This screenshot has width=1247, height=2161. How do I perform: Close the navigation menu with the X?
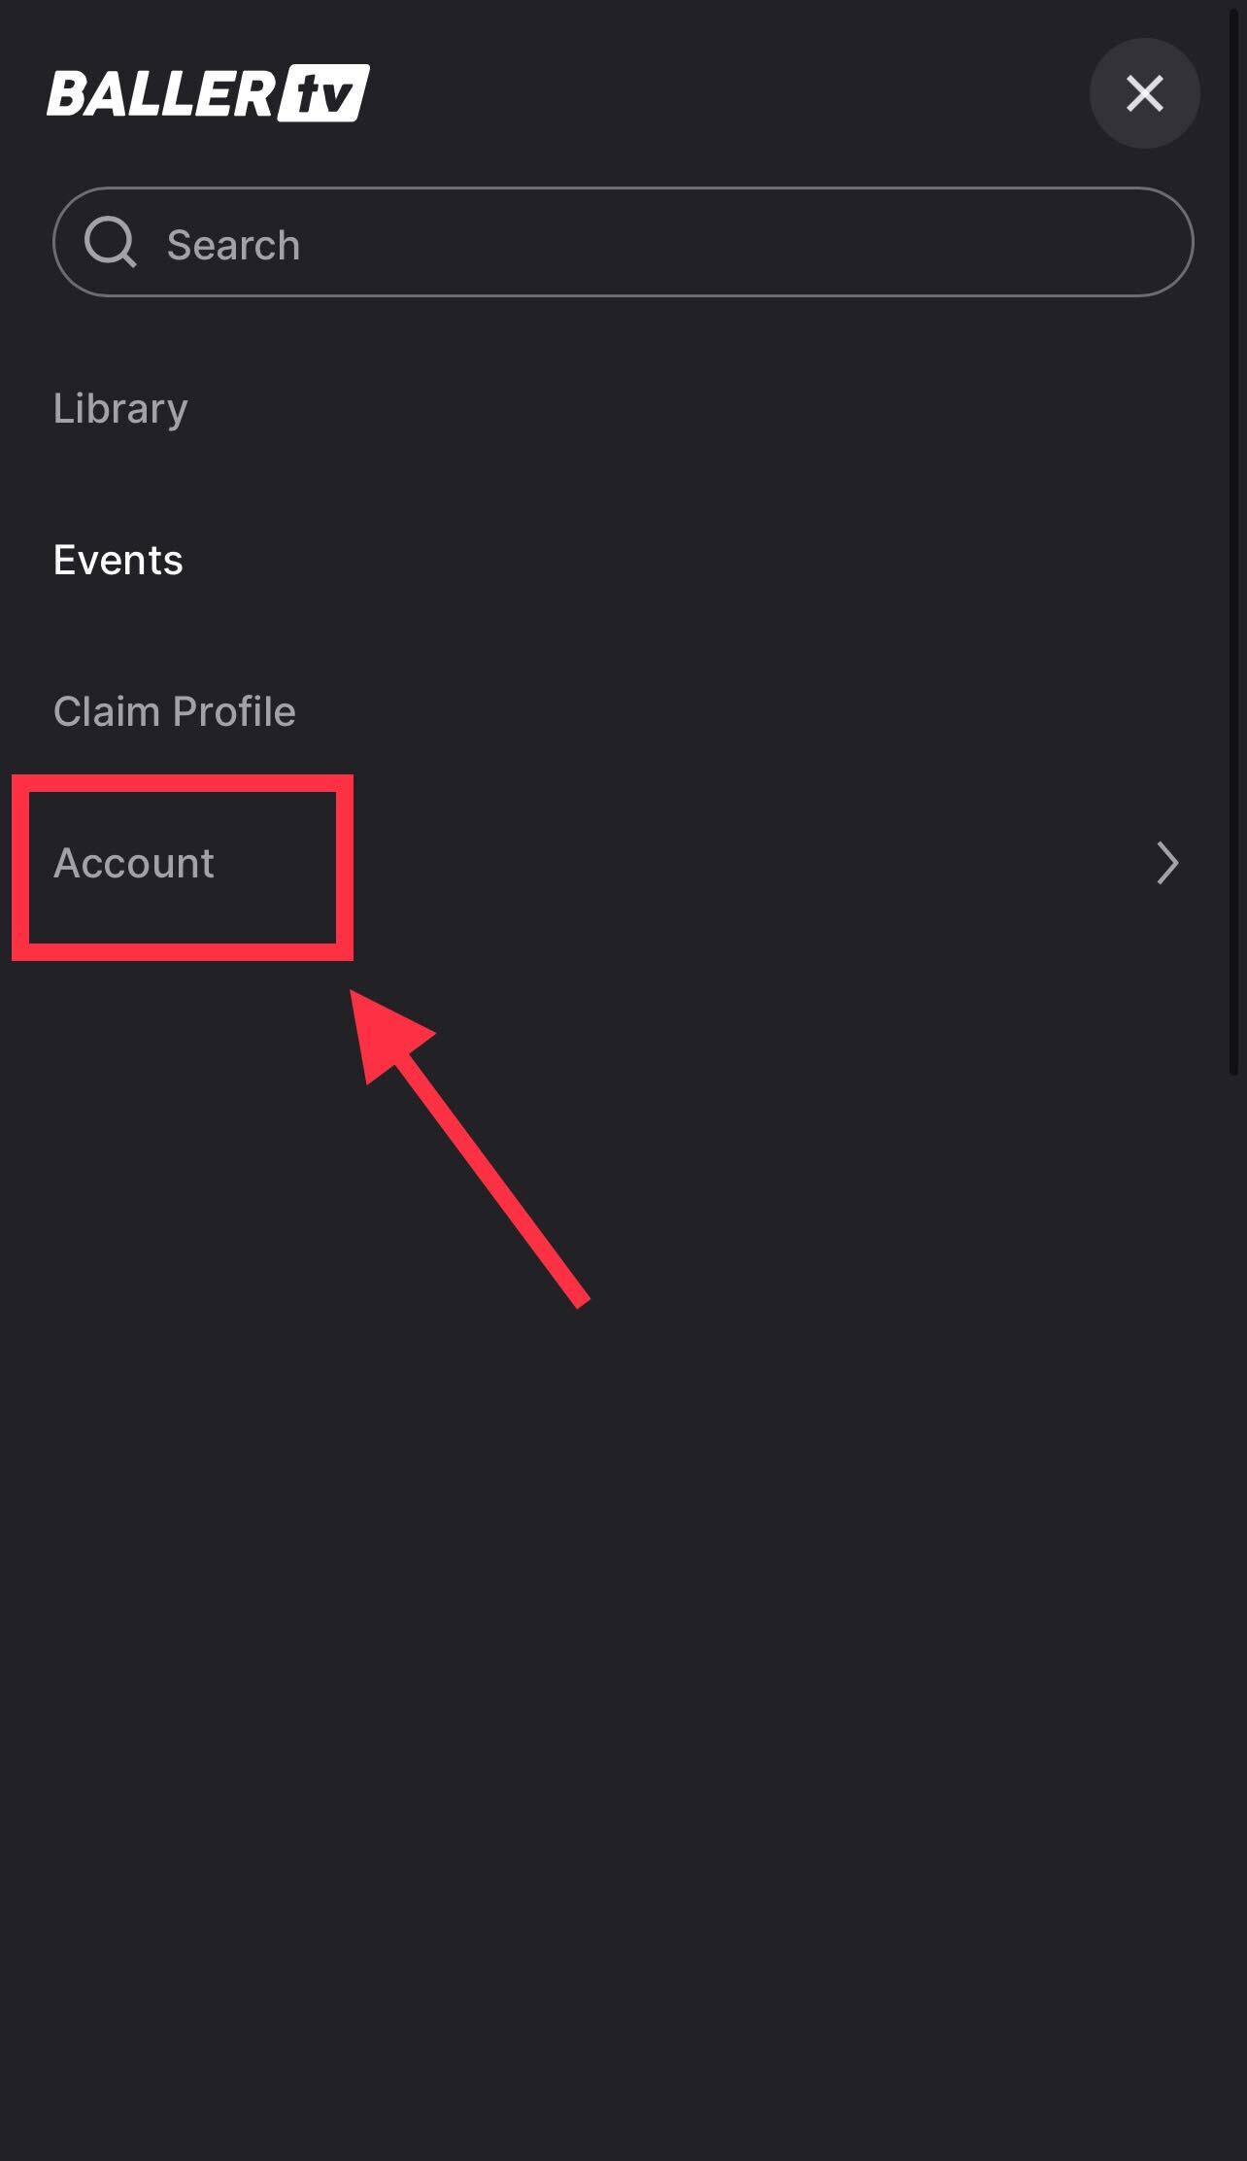point(1144,93)
